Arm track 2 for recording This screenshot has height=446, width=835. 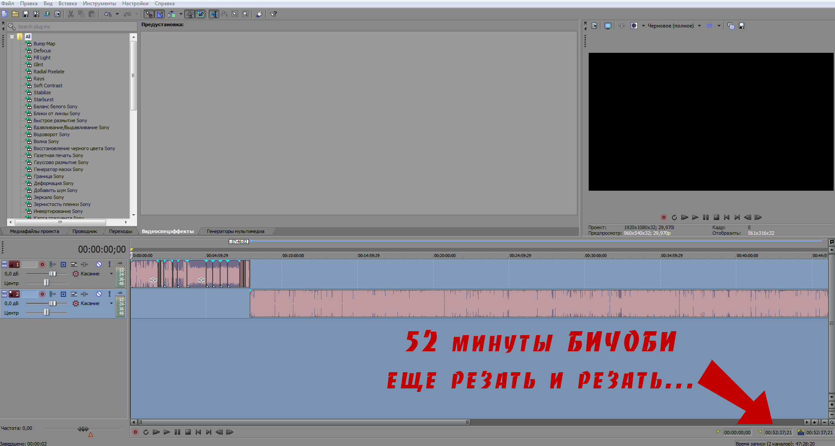(x=42, y=294)
